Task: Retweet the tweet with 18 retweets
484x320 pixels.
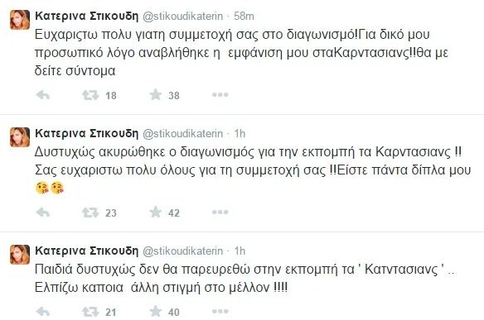Action: point(90,95)
